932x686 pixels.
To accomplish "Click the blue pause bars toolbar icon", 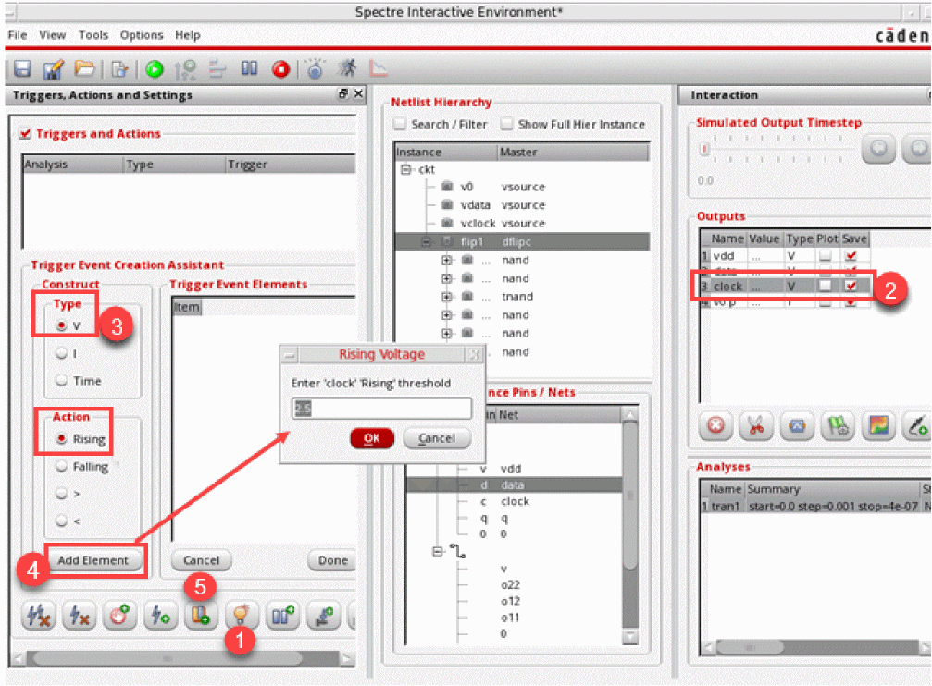I will click(x=249, y=69).
